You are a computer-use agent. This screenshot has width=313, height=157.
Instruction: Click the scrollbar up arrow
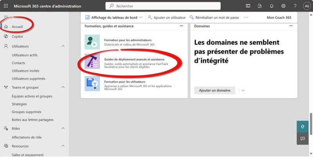pyautogui.click(x=311, y=14)
